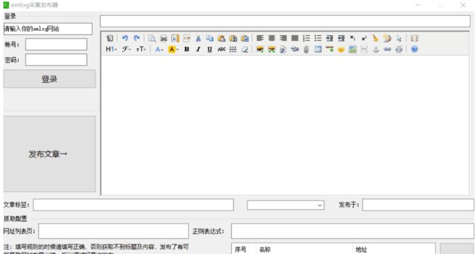Image resolution: width=476 pixels, height=254 pixels.
Task: Open the editor help about icon
Action: [x=414, y=49]
